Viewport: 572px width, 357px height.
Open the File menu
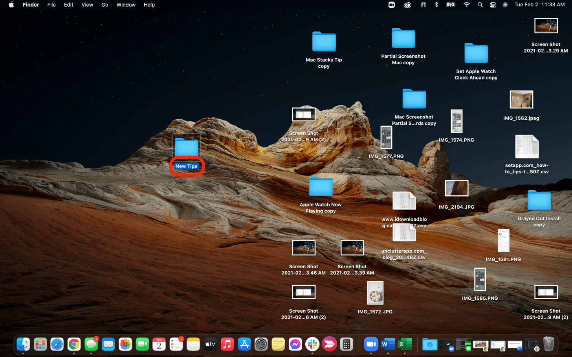(51, 5)
